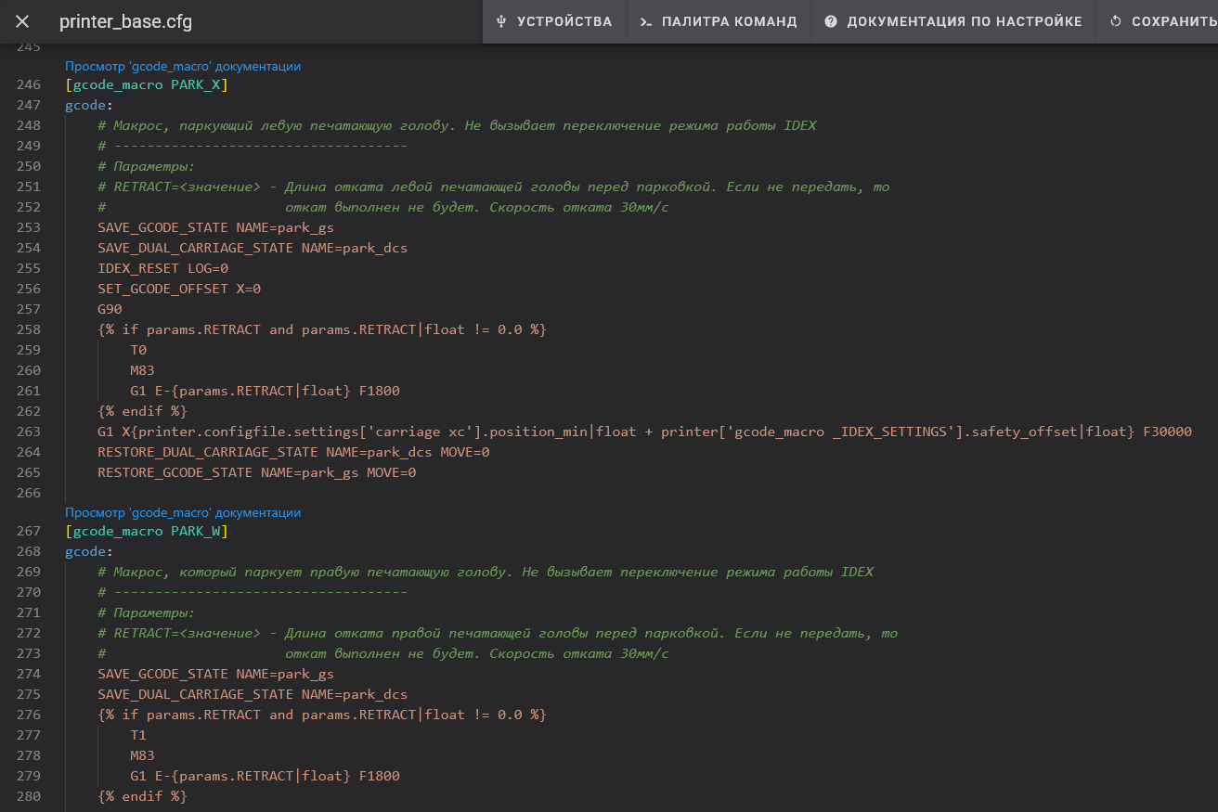Click the M83 command on line 260
This screenshot has height=812, width=1218.
(x=142, y=370)
